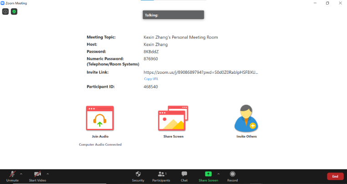Open the Participants panel
The height and width of the screenshot is (184, 347).
(161, 176)
